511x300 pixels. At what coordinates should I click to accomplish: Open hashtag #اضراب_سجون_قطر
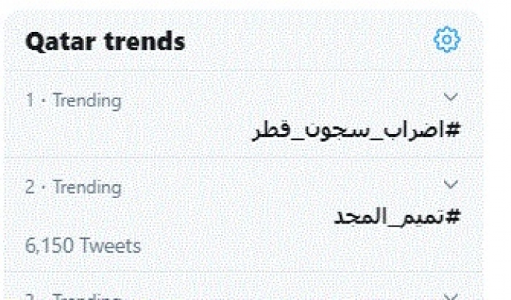pyautogui.click(x=357, y=131)
